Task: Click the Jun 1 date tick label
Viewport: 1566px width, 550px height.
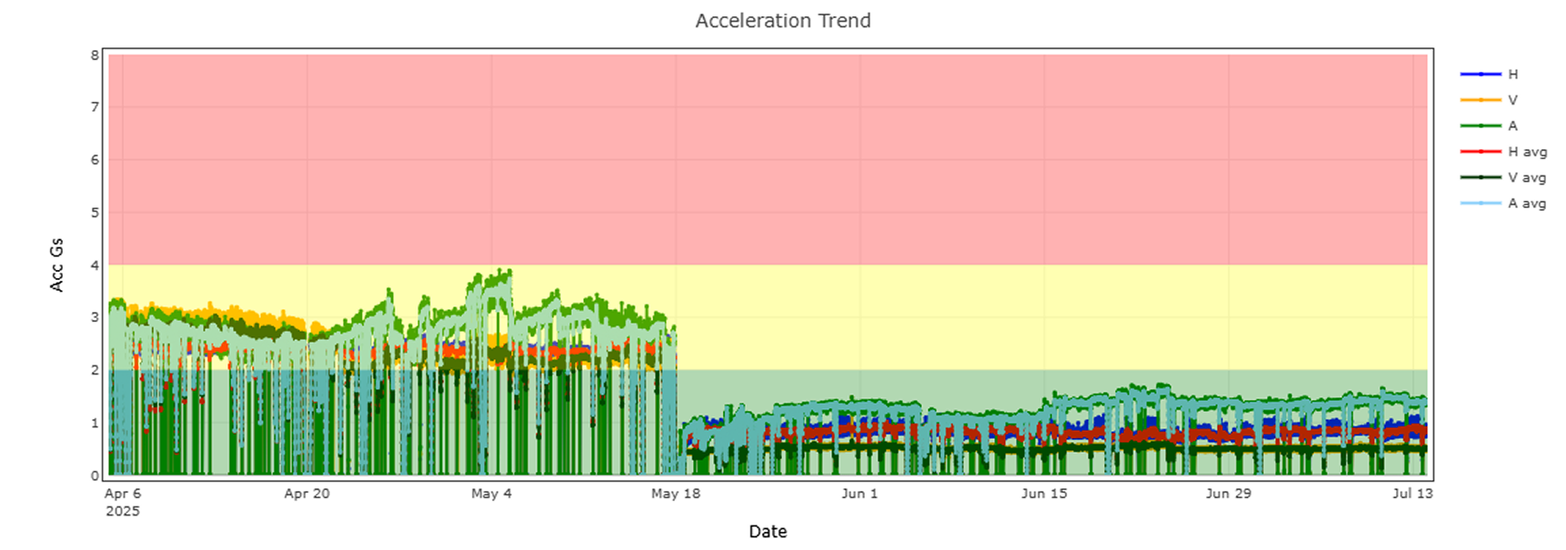Action: pos(859,494)
